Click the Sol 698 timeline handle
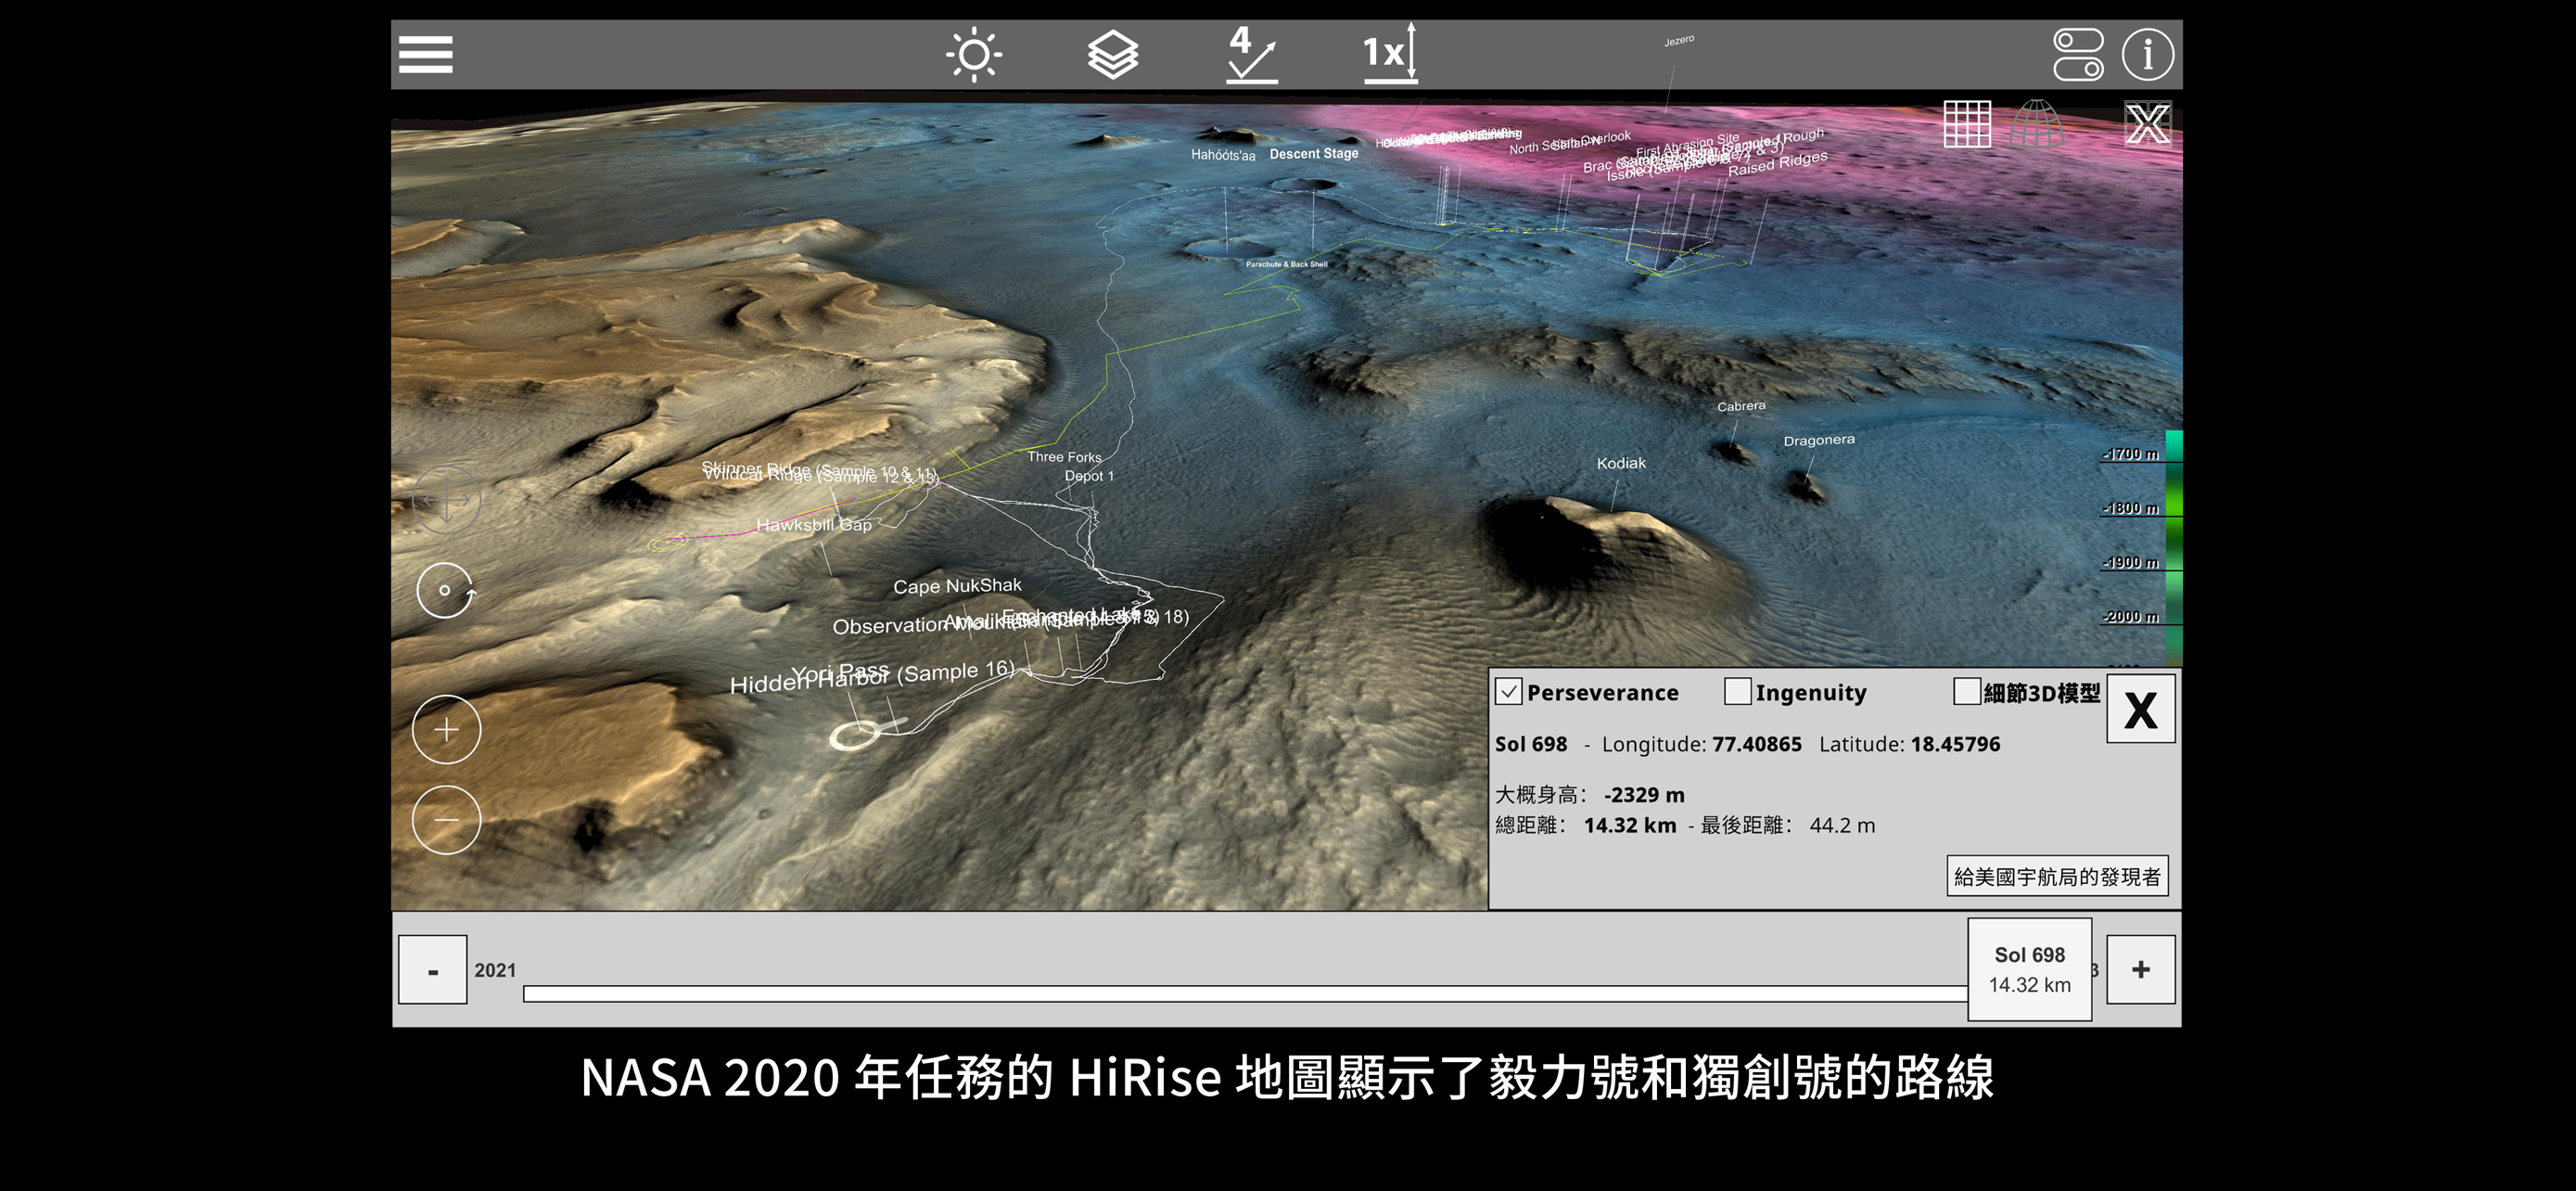The height and width of the screenshot is (1191, 2576). (2029, 969)
